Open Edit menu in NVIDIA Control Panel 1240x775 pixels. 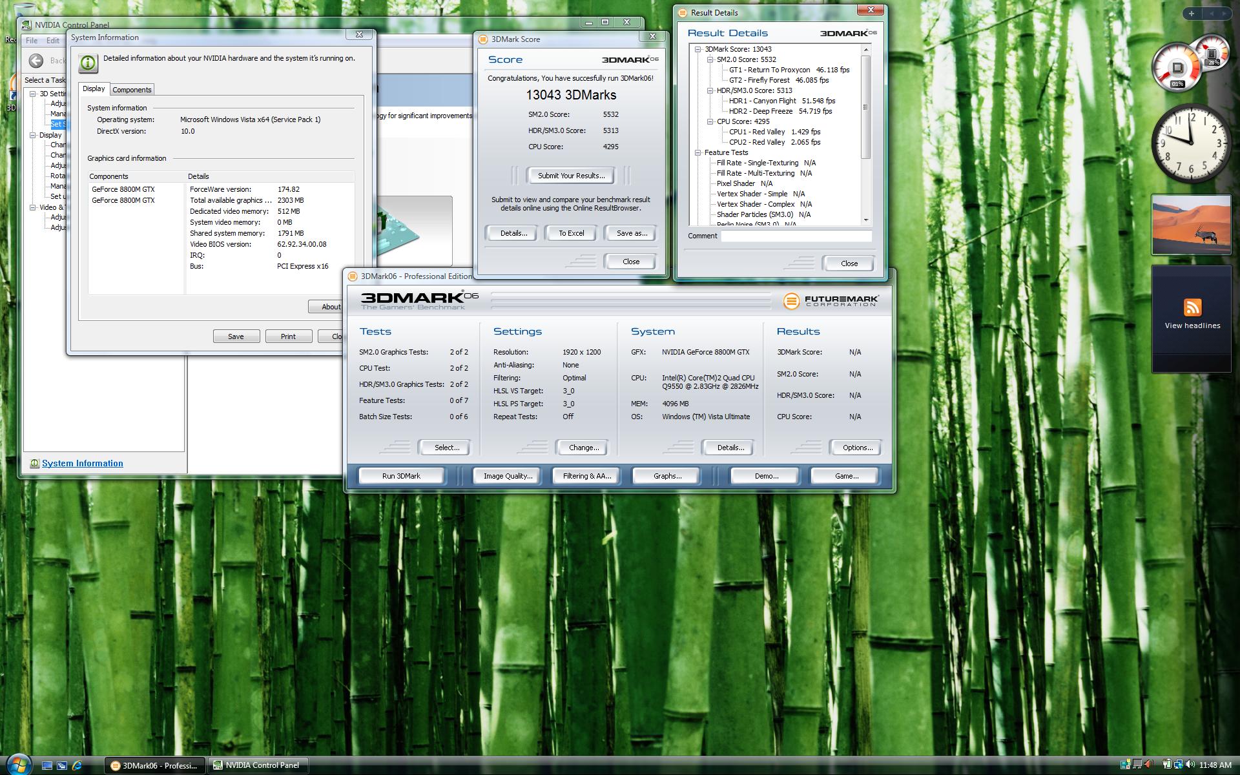(53, 40)
